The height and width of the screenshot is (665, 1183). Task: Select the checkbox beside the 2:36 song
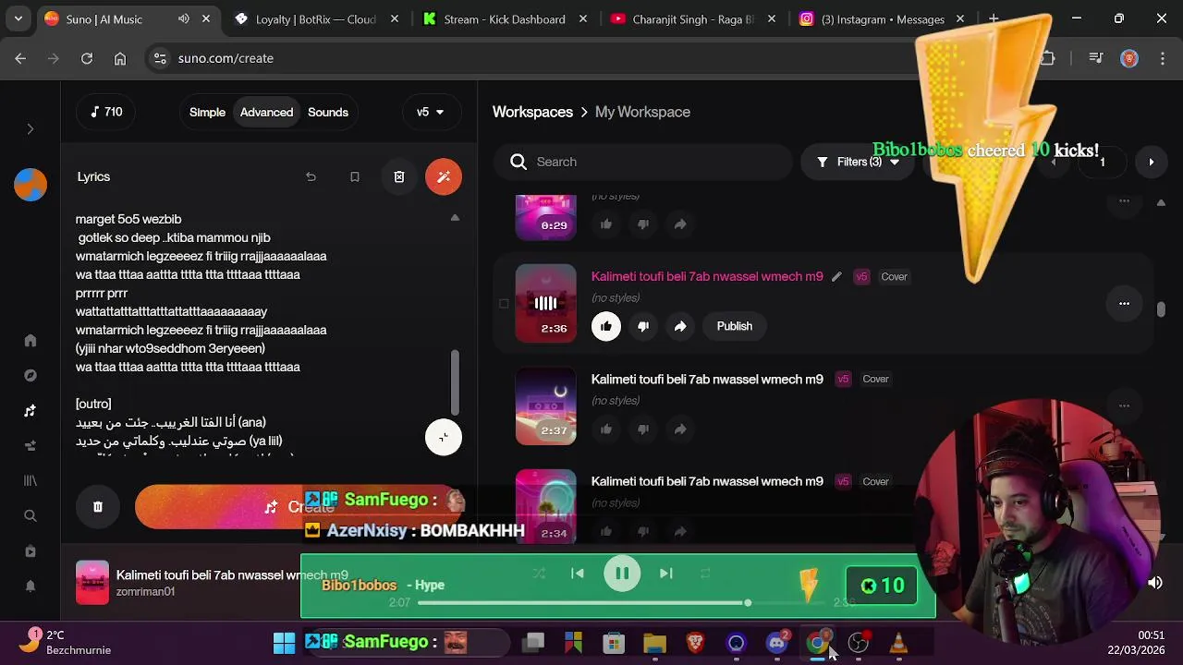tap(504, 303)
